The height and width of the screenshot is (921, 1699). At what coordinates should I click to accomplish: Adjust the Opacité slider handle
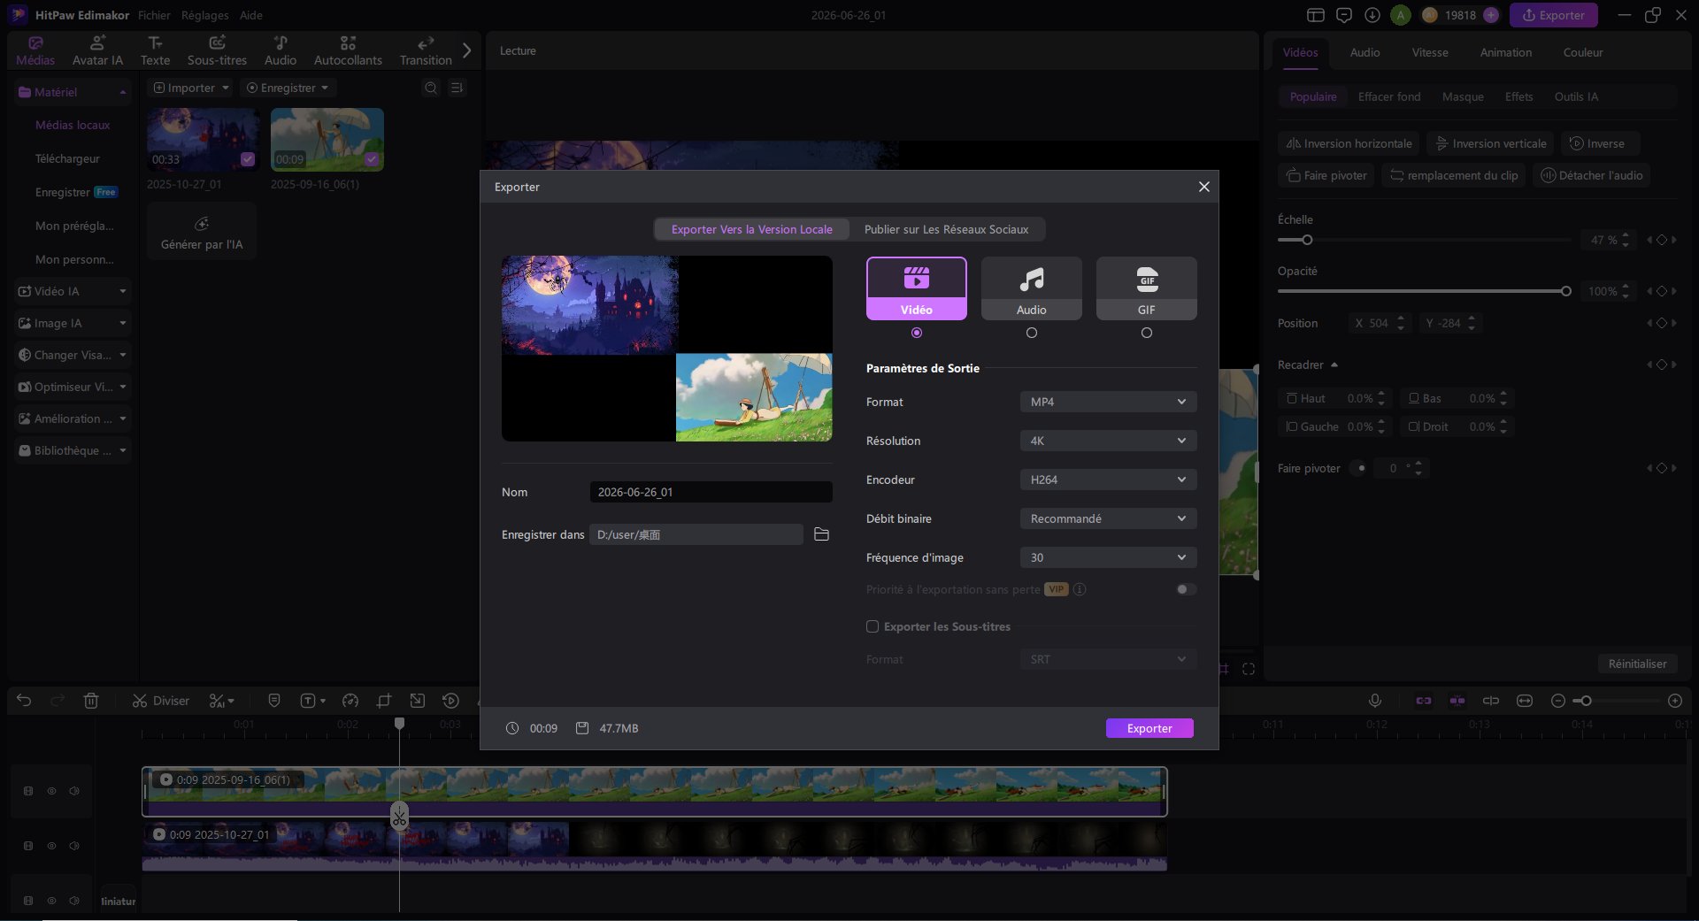(x=1565, y=291)
